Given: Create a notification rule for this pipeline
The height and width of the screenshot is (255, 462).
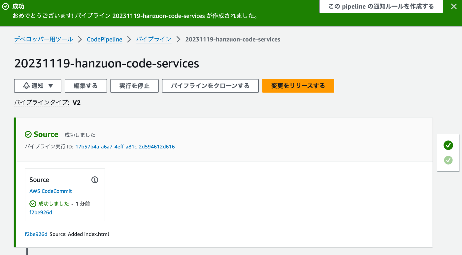Looking at the screenshot, I should [x=381, y=7].
